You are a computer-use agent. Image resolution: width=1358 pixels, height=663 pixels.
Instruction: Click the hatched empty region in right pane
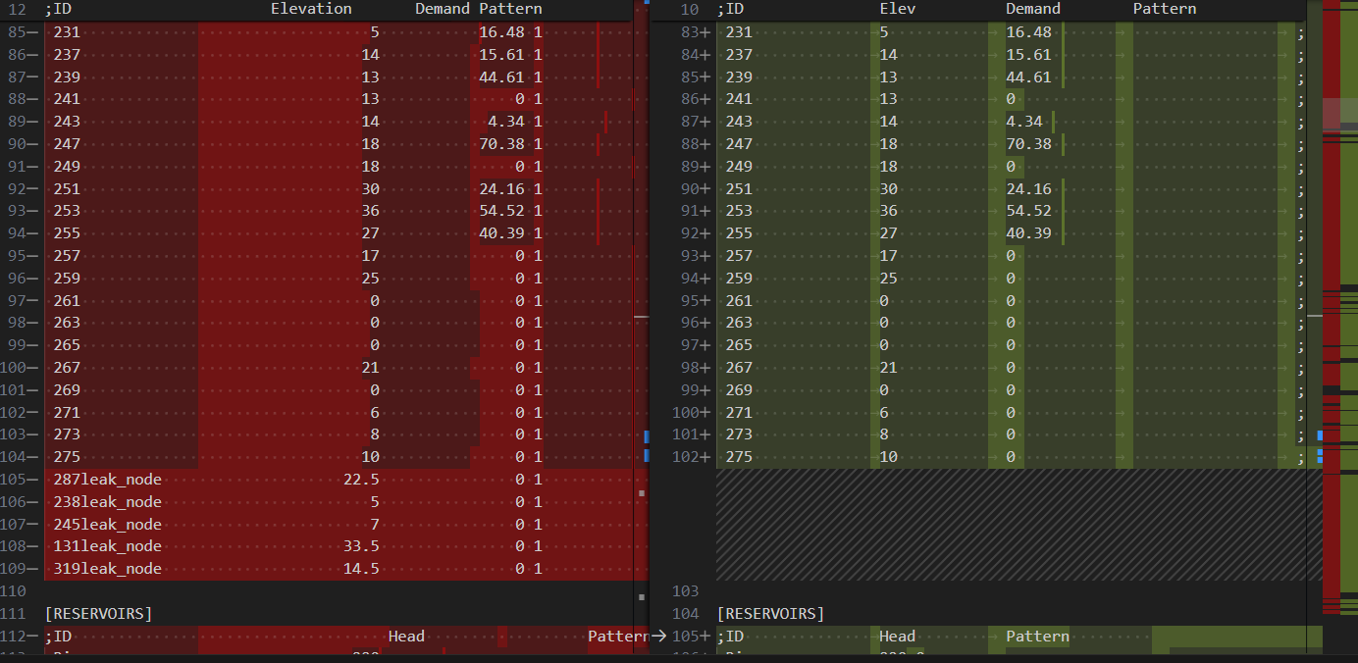[x=1012, y=525]
